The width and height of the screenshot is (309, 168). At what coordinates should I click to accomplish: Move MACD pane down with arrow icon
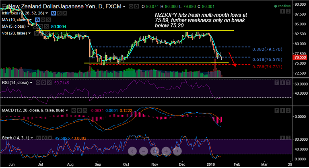point(282,110)
